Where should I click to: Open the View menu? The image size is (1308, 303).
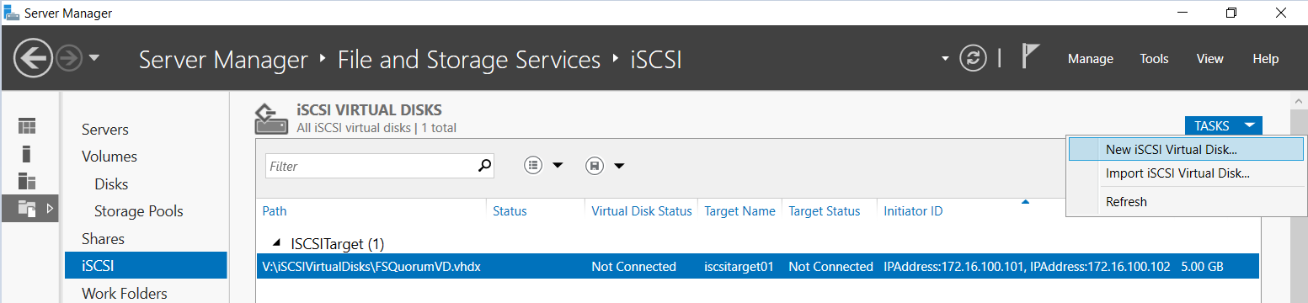[x=1209, y=59]
